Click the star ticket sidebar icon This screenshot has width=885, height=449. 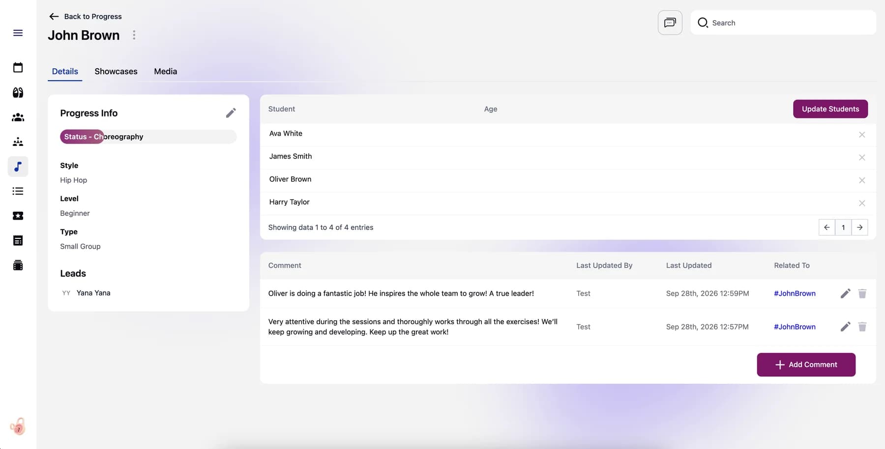coord(18,216)
